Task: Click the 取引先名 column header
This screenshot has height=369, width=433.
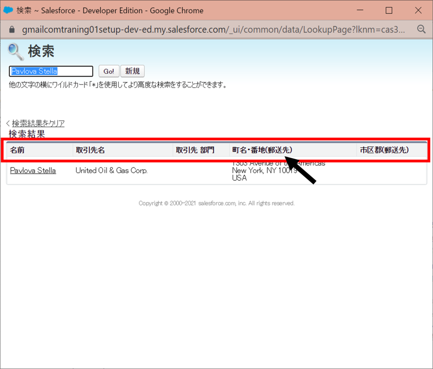Action: [x=90, y=150]
